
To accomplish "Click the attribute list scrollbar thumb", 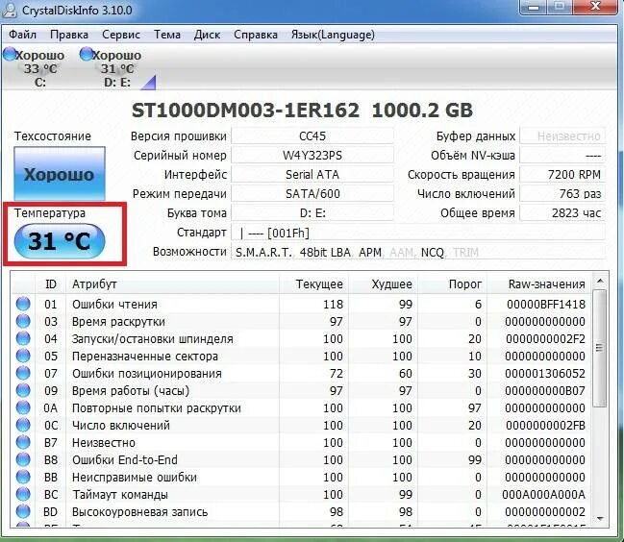I will 600,348.
